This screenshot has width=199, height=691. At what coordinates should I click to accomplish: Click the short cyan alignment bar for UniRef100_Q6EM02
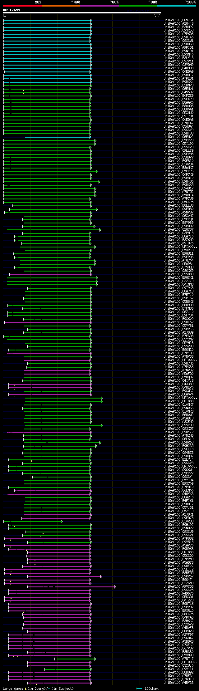[58, 137]
